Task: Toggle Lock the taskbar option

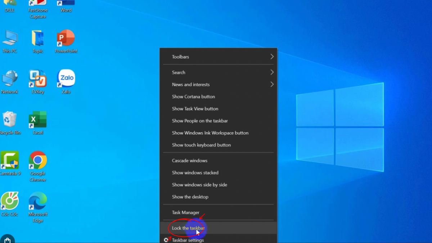Action: [219, 228]
